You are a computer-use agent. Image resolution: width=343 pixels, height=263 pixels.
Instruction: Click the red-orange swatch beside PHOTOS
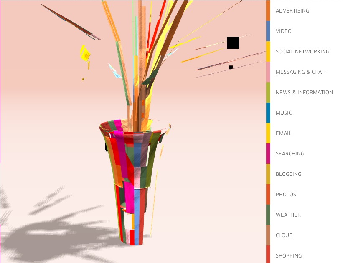pyautogui.click(x=268, y=195)
